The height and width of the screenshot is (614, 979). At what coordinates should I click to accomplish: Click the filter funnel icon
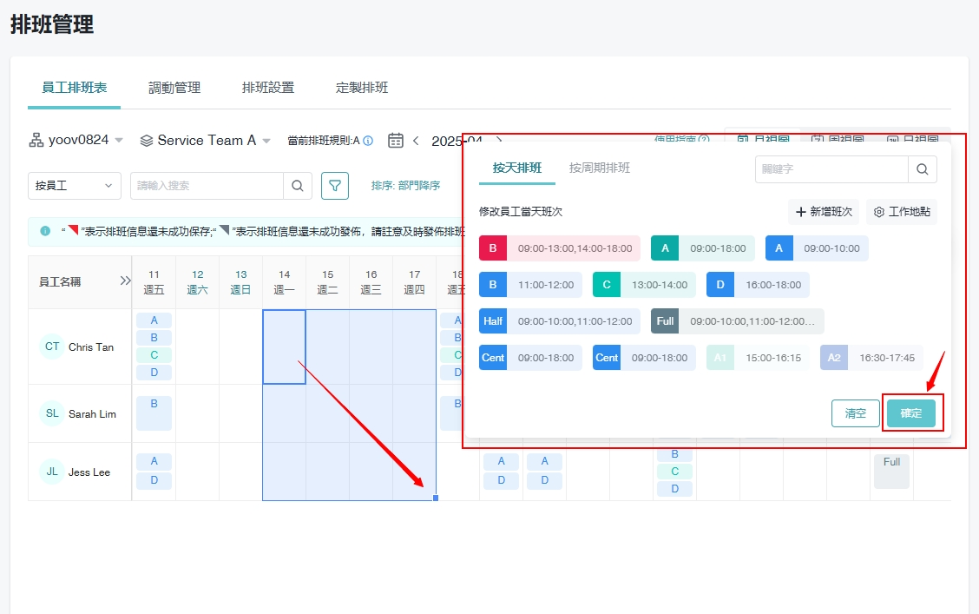335,185
